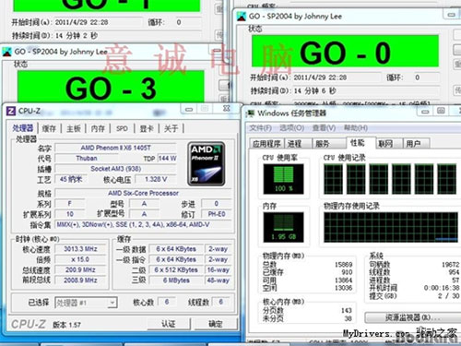This screenshot has height=346, width=461.
Task: Click the CPU-Z purple Z title icon
Action: tap(11, 111)
